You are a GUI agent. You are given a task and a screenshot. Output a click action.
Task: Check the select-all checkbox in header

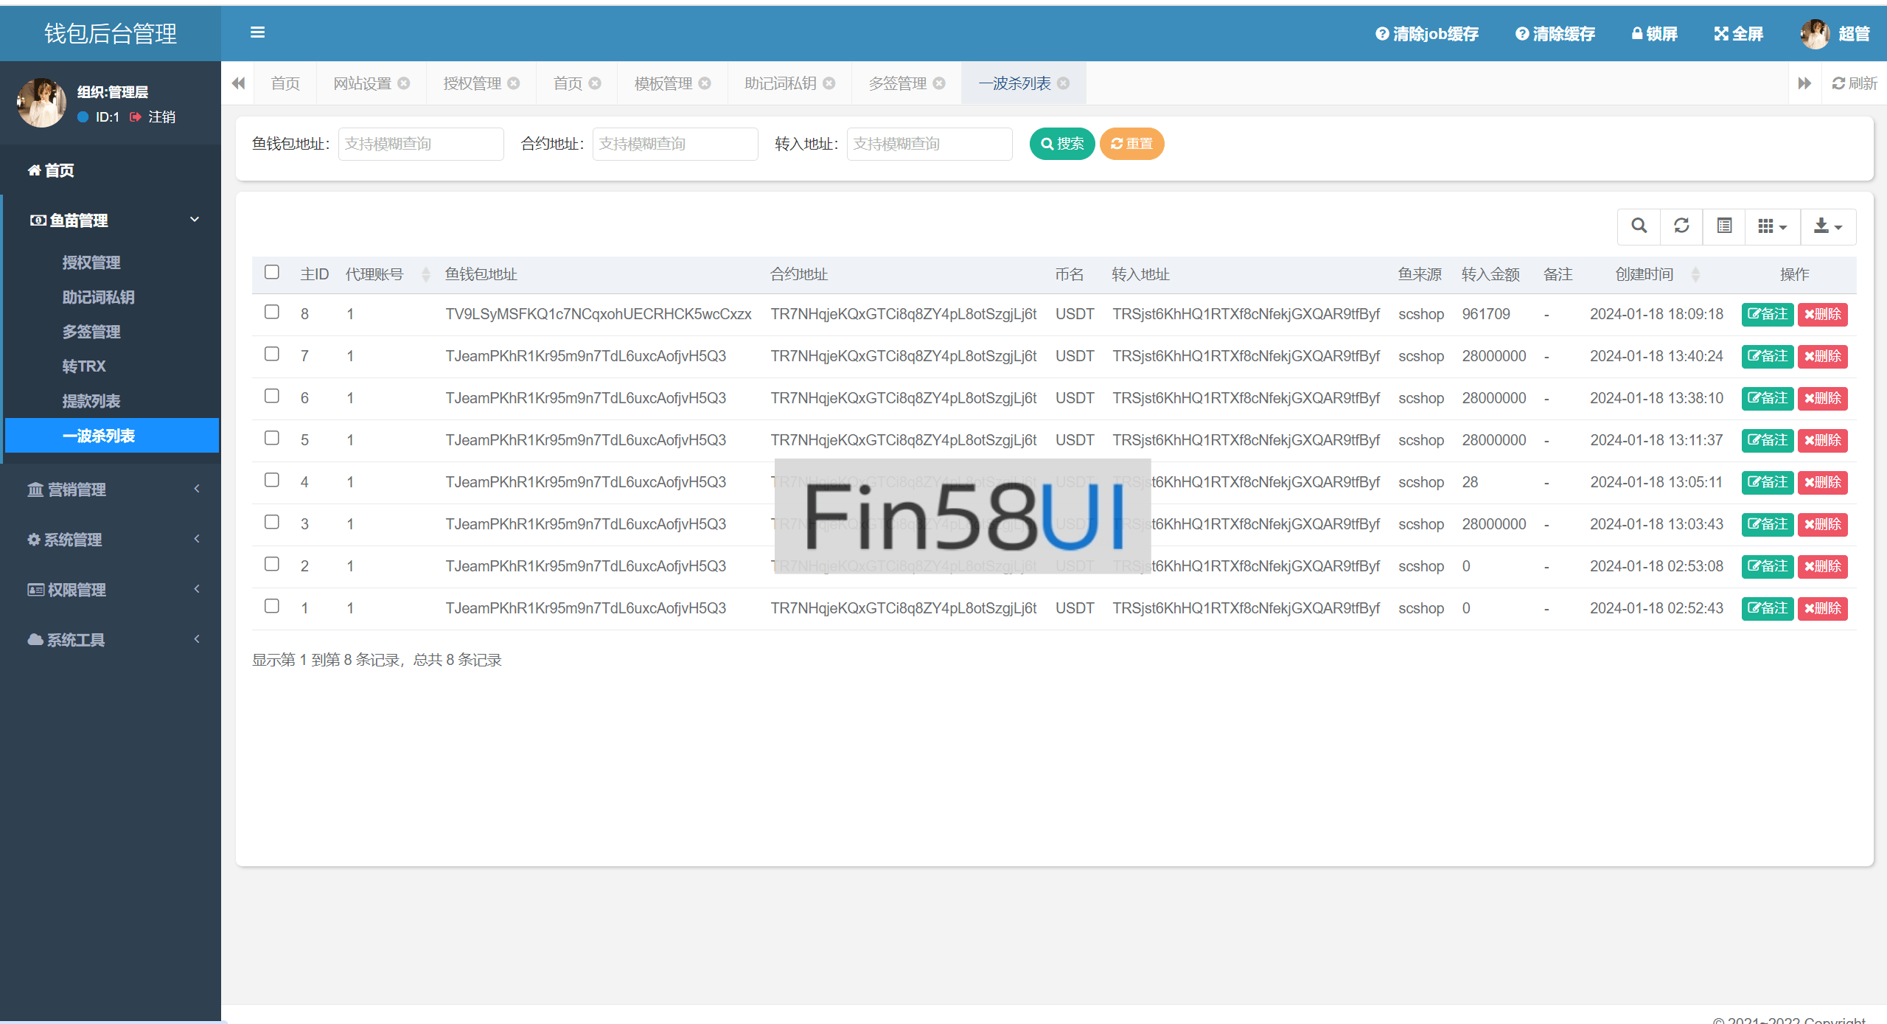click(x=272, y=272)
